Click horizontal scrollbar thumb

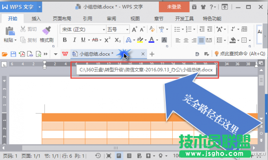click(116, 148)
